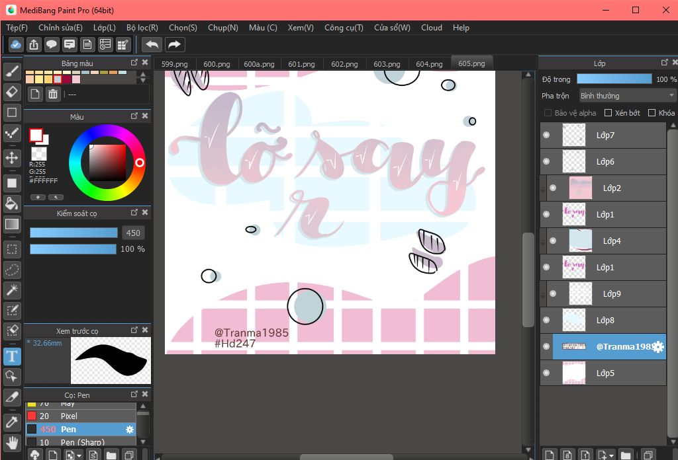Select the Dot/pen-line tool
This screenshot has width=678, height=460.
tap(12, 133)
